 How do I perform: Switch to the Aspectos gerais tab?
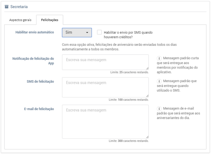[x=20, y=20]
